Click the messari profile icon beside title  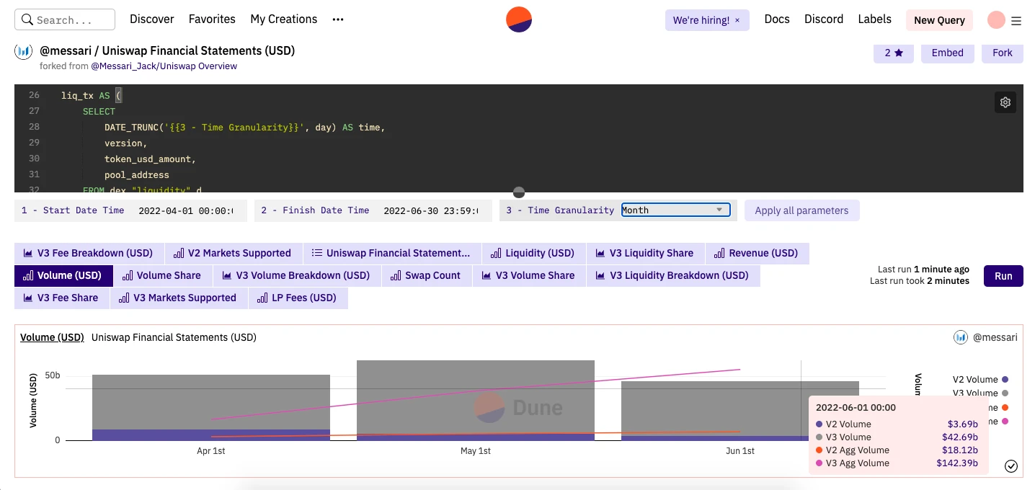click(x=24, y=51)
